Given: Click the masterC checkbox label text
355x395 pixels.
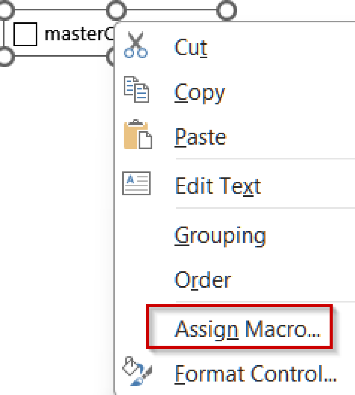Looking at the screenshot, I should pyautogui.click(x=77, y=34).
